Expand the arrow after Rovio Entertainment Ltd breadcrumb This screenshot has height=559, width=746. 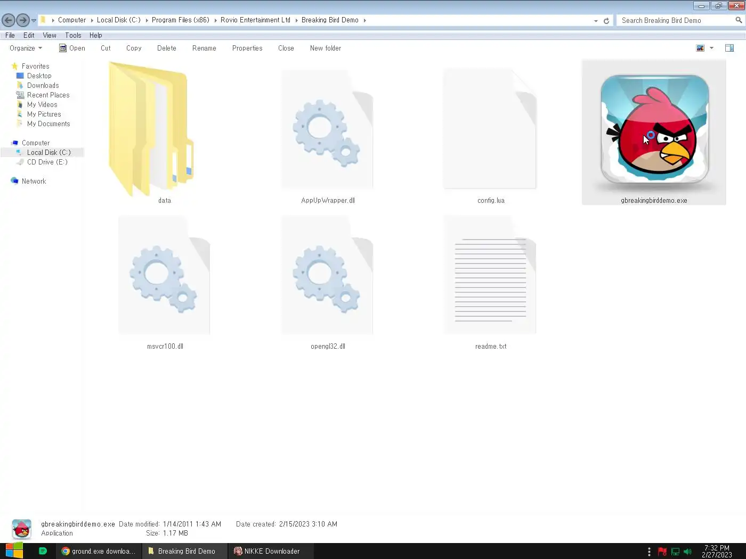[296, 20]
